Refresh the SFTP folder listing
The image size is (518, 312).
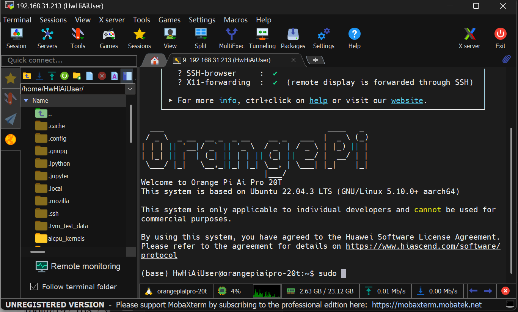64,76
